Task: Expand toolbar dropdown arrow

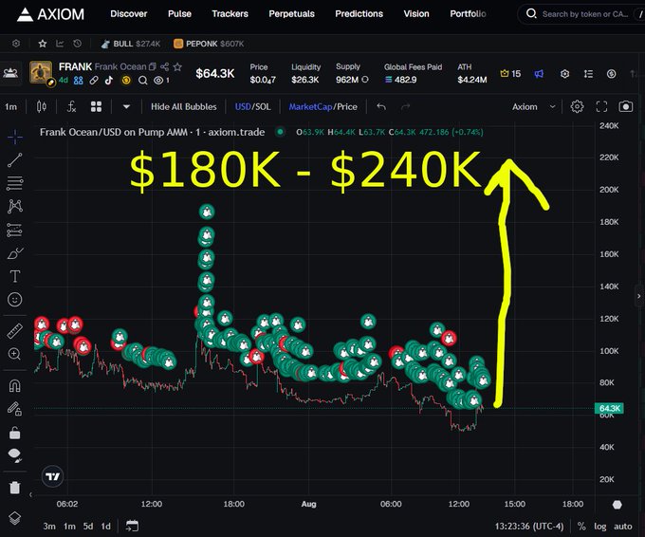Action: [x=126, y=107]
